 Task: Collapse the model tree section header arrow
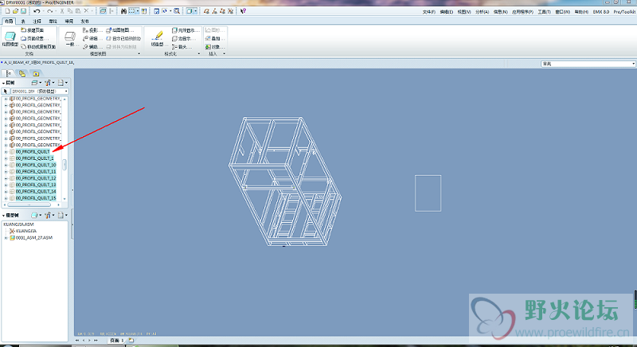4,216
